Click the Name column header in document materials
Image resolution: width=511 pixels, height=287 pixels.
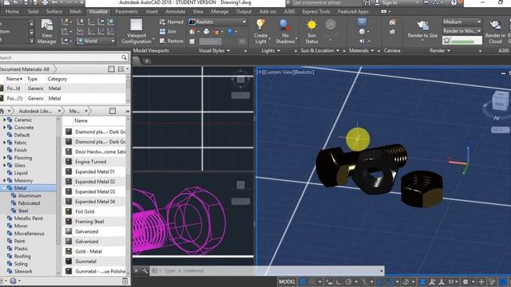coord(14,79)
